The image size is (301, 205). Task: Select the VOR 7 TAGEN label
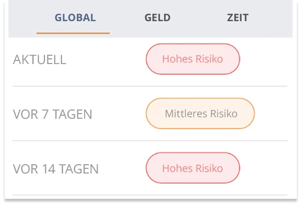[53, 114]
